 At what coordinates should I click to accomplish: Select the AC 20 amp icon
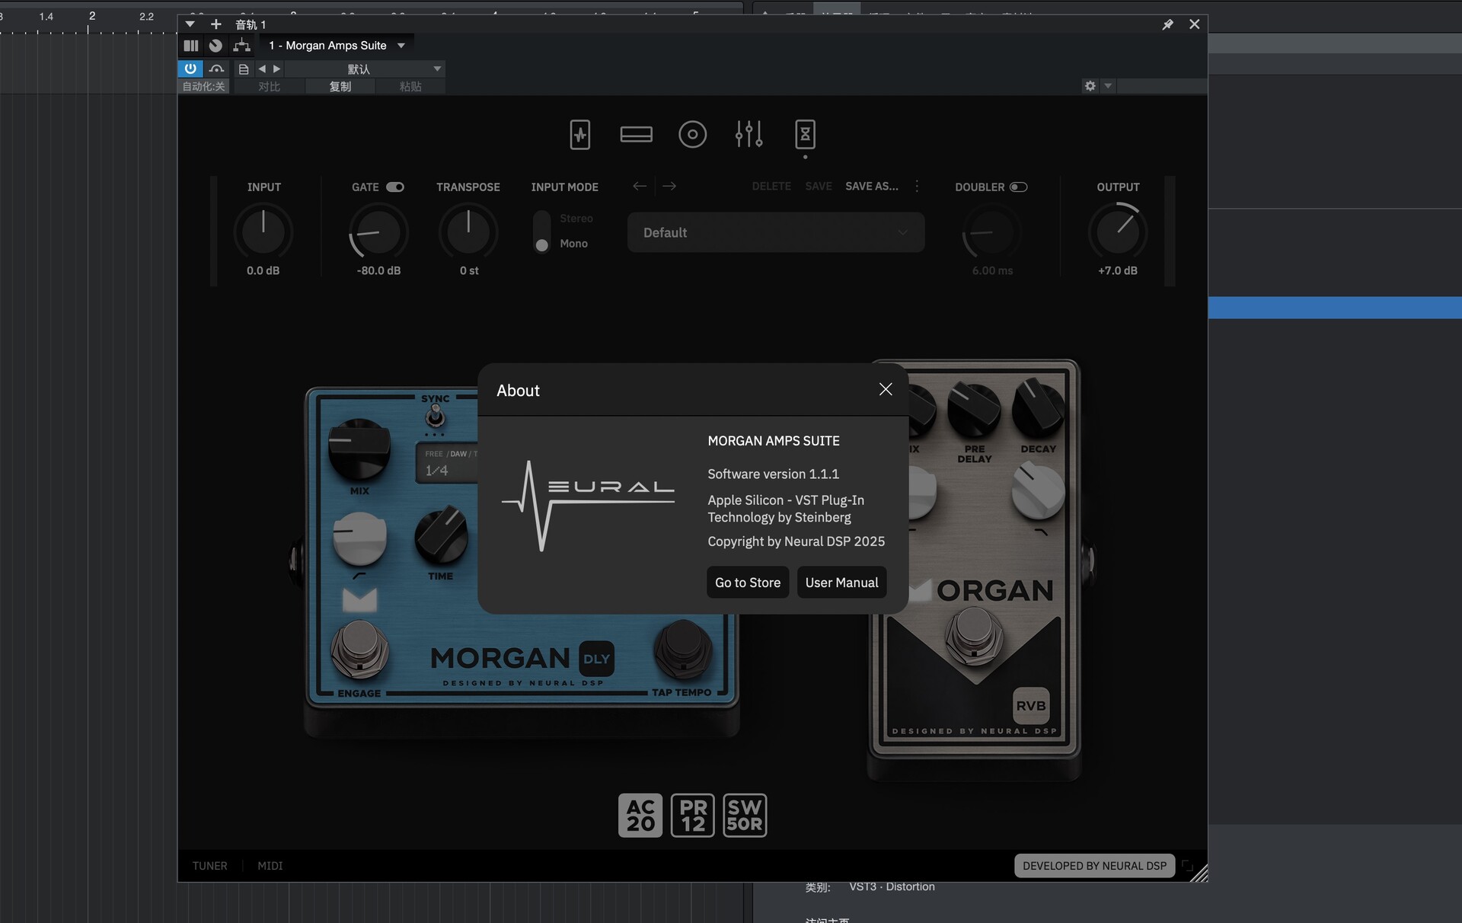(640, 816)
